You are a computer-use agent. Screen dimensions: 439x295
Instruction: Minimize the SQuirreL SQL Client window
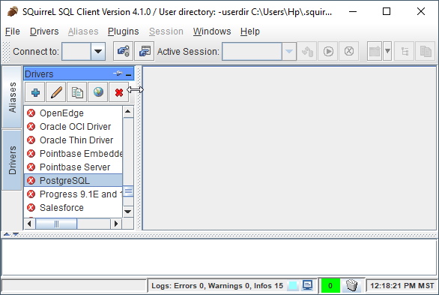tap(353, 11)
